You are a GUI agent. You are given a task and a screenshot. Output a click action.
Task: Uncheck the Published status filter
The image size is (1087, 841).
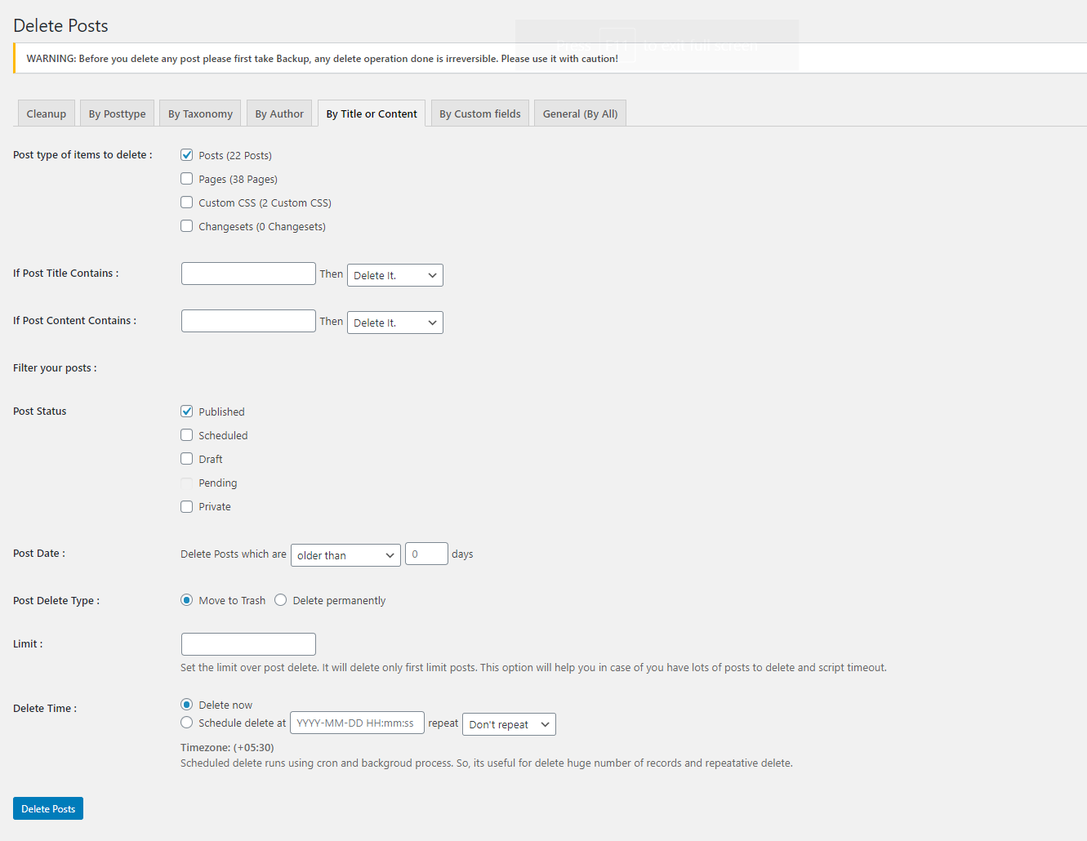(x=186, y=411)
